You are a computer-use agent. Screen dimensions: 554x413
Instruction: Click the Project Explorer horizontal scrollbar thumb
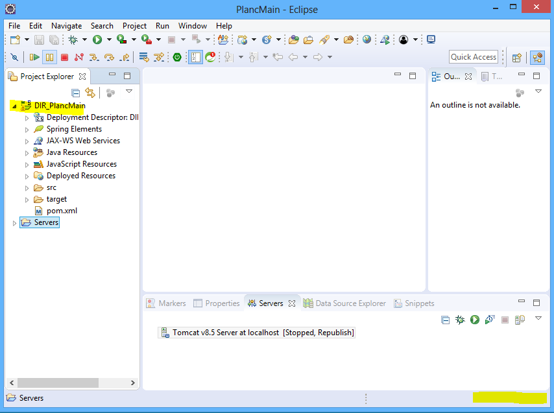click(x=58, y=383)
